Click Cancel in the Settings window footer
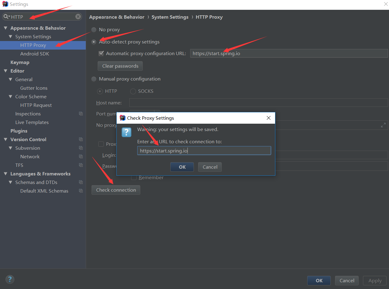Viewport: 389px width, 289px height. tap(347, 280)
